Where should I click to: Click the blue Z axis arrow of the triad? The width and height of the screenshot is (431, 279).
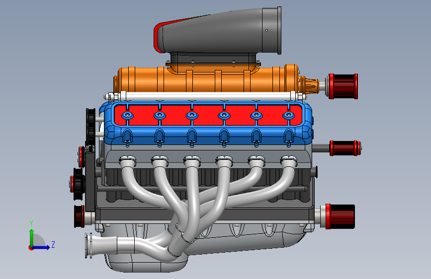click(x=42, y=247)
